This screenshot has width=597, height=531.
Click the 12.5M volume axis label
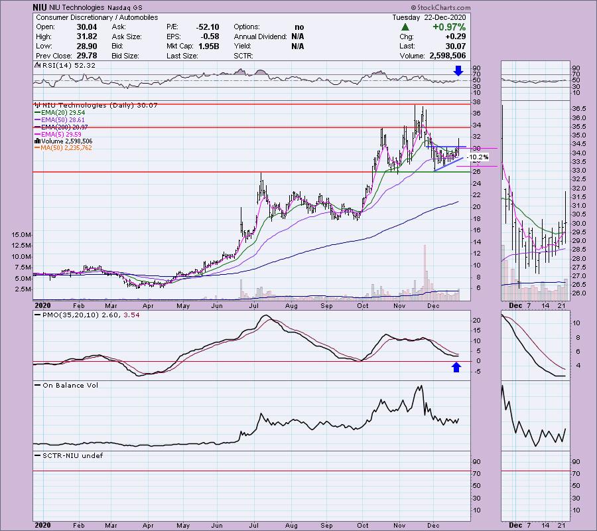point(21,246)
